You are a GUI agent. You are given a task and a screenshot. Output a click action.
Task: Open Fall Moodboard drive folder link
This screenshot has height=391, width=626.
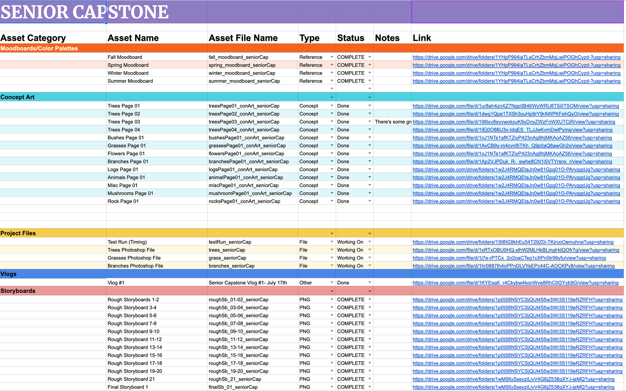[x=516, y=57]
